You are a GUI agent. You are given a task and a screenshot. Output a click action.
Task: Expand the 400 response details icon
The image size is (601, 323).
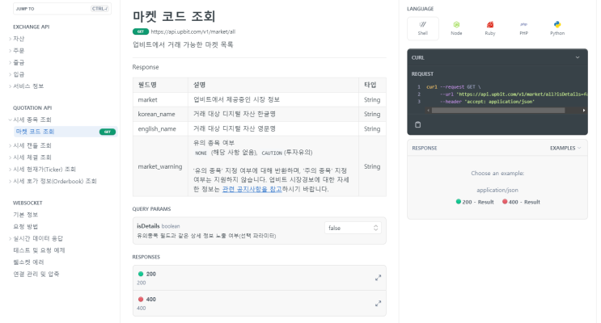click(378, 303)
